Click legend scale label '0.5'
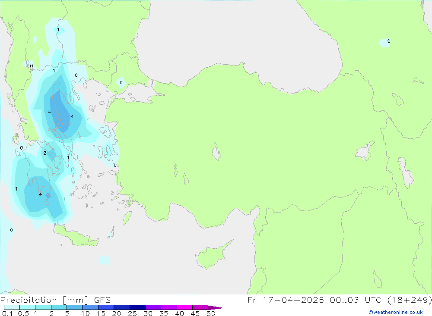 pos(23,313)
